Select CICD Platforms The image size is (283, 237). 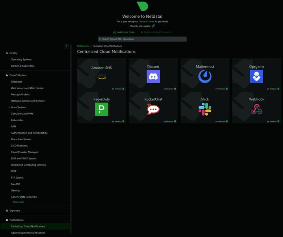[x=19, y=146]
